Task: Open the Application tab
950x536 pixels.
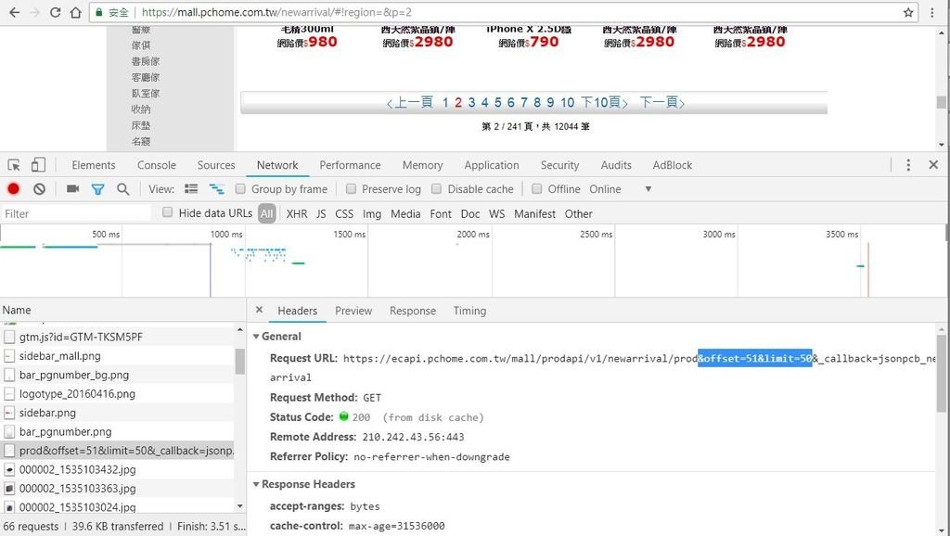Action: point(492,165)
